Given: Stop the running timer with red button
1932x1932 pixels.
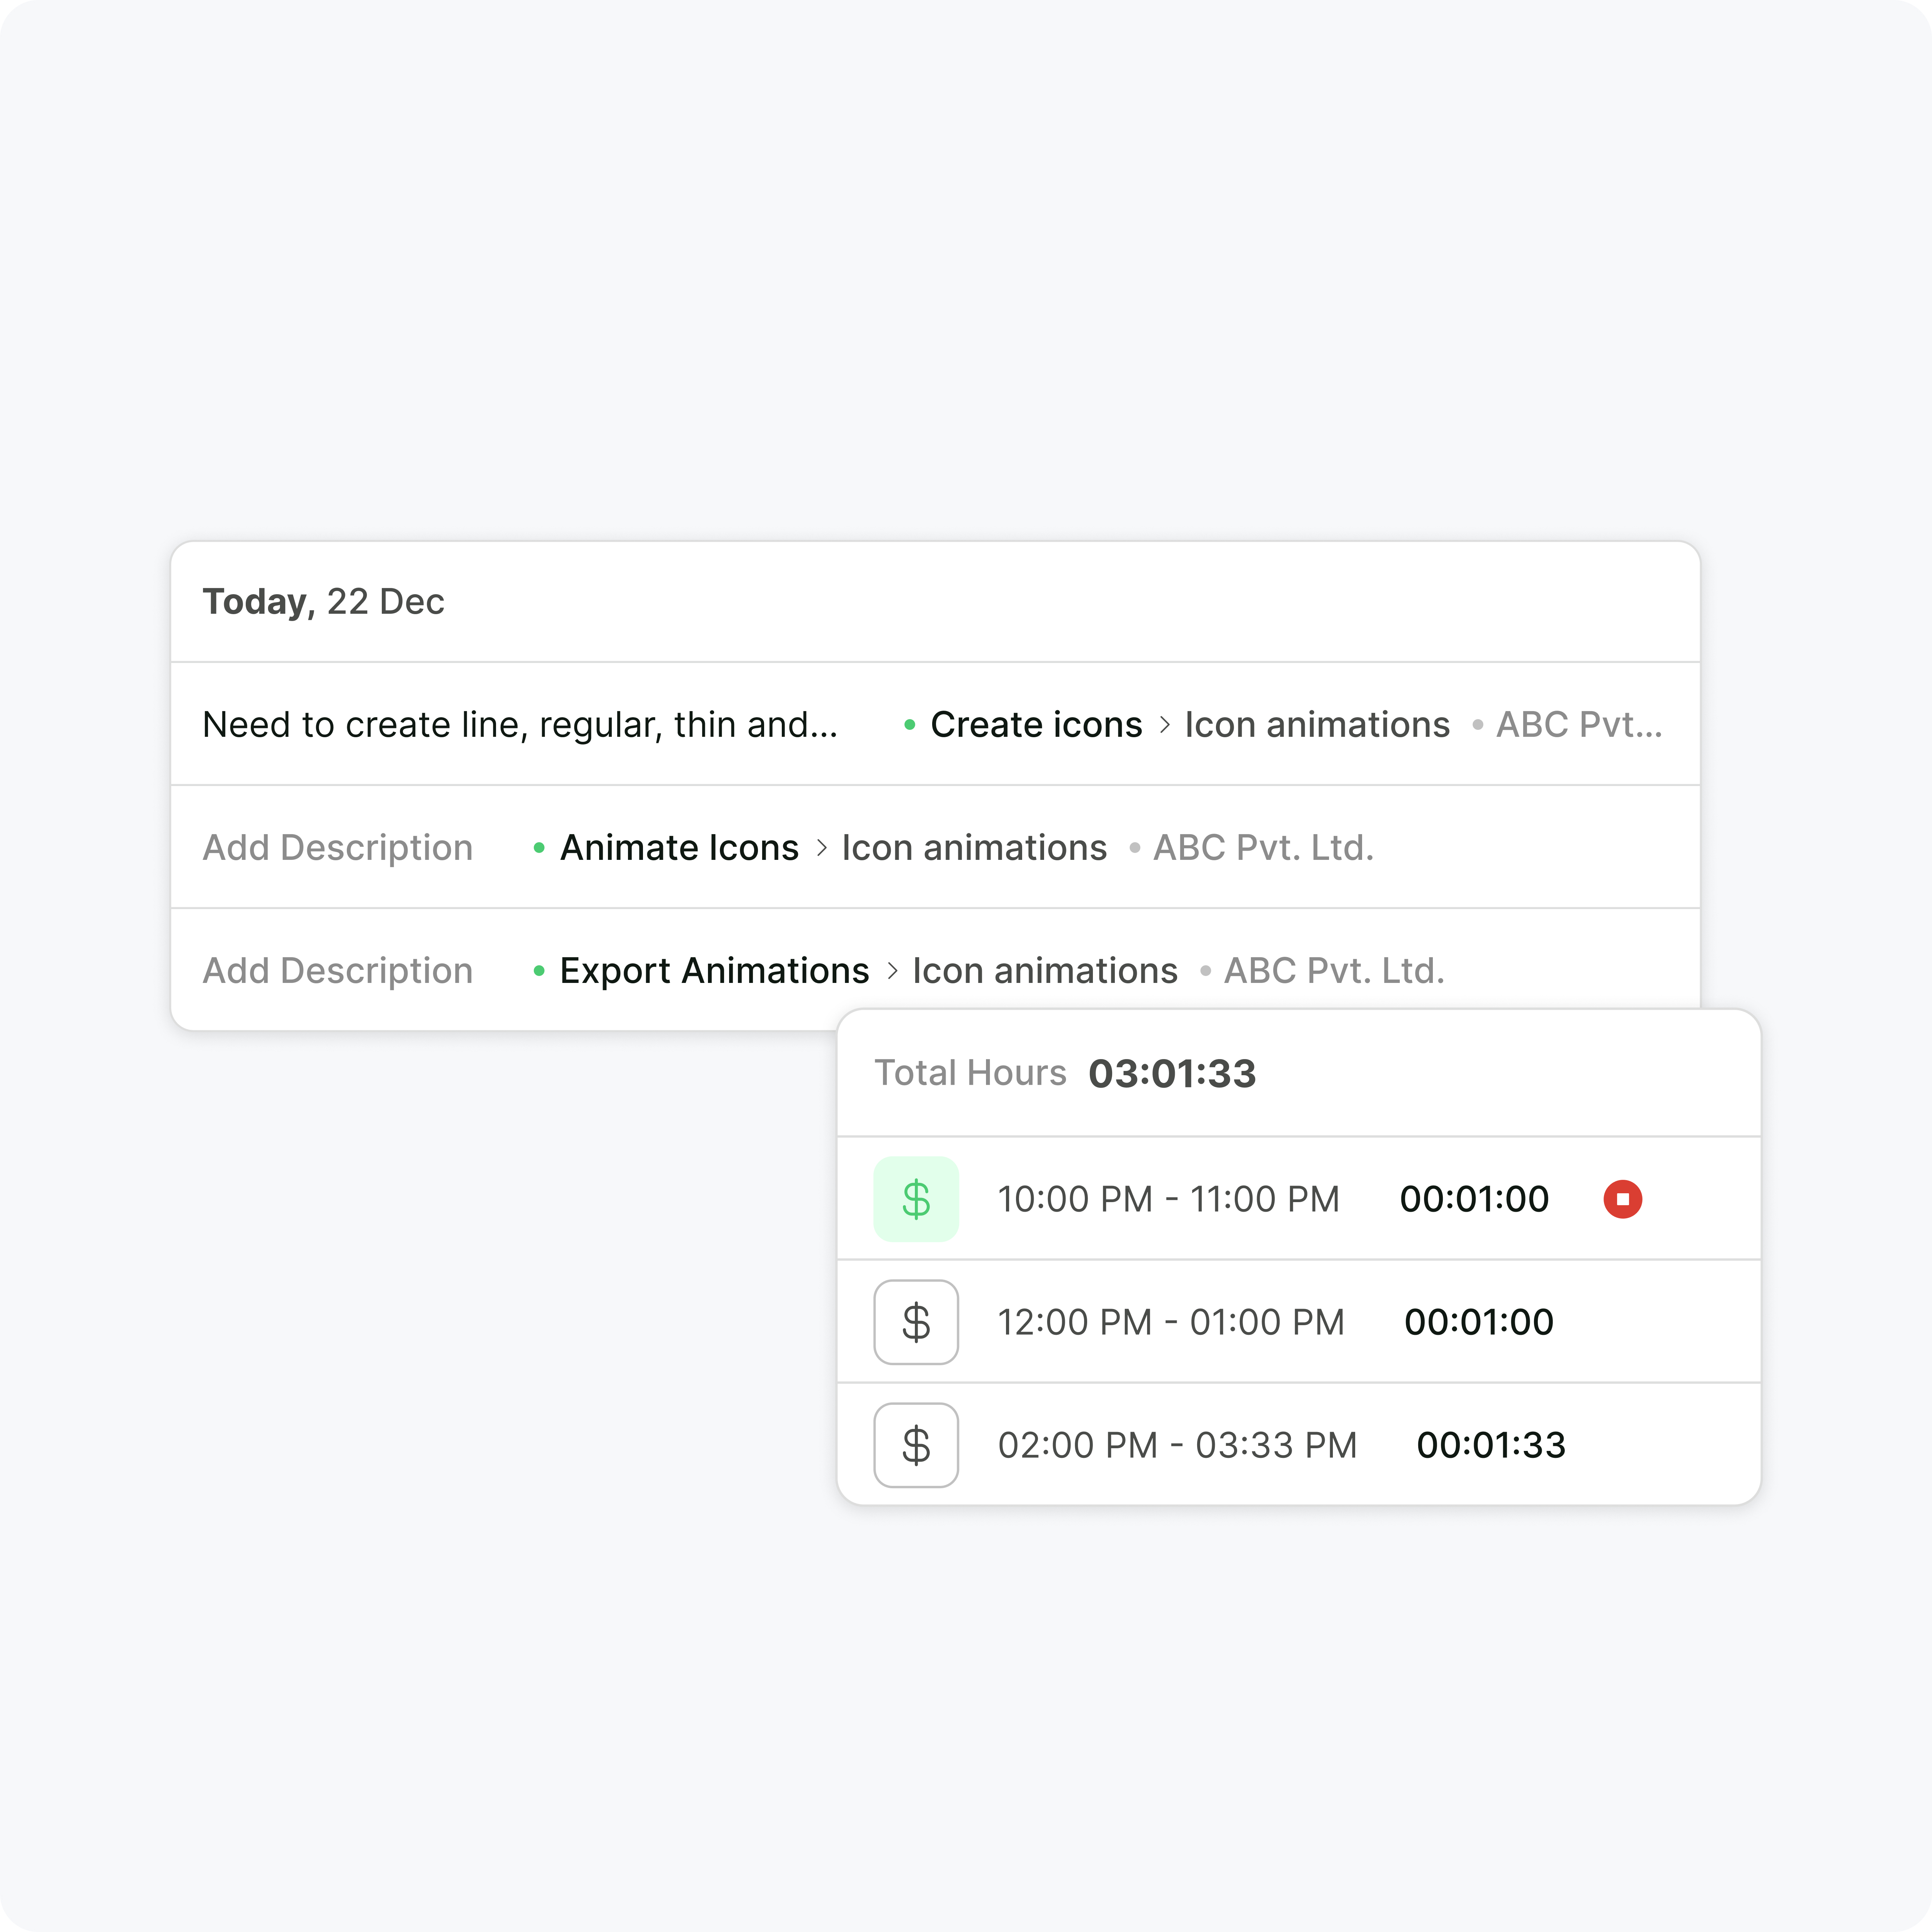Looking at the screenshot, I should click(1622, 1199).
